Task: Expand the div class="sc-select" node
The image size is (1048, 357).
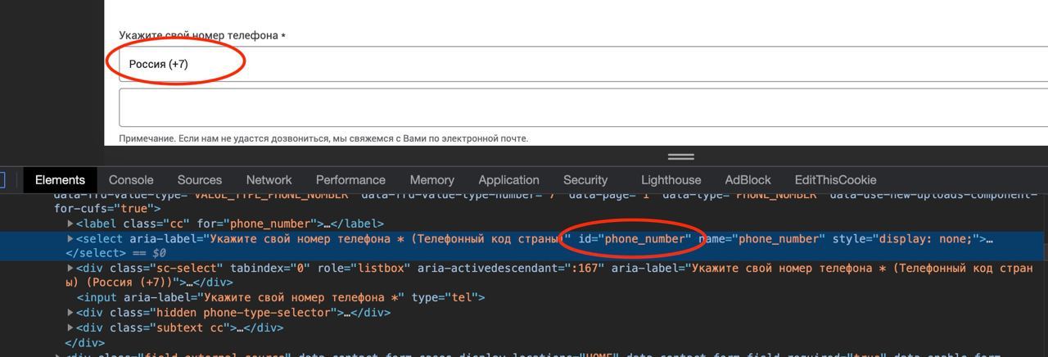Action: click(x=70, y=268)
